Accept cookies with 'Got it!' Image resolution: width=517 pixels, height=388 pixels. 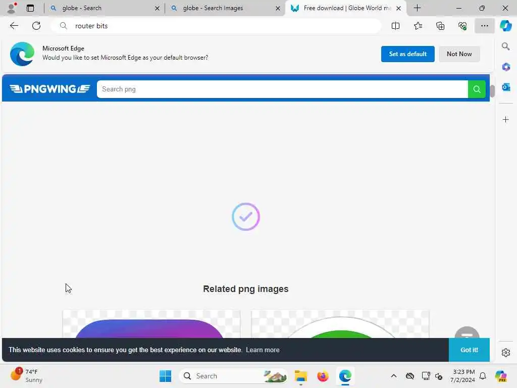point(469,350)
